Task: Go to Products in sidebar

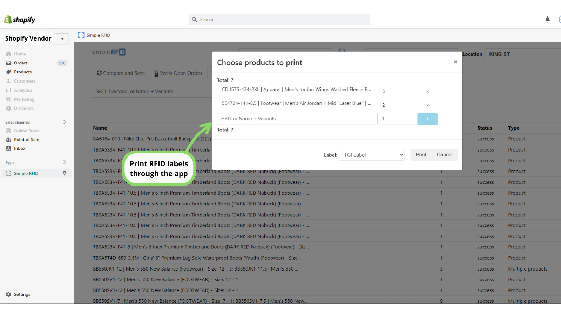Action: pyautogui.click(x=23, y=72)
